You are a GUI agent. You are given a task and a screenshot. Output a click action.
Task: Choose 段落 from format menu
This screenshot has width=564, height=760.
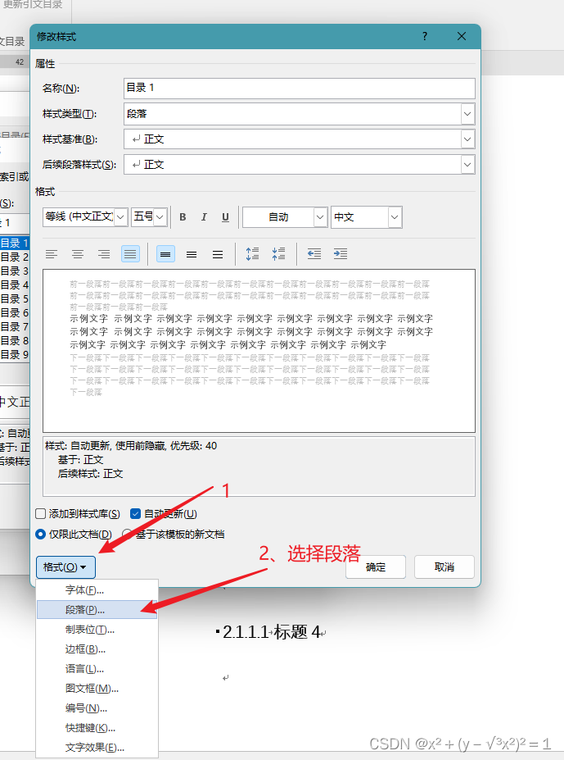[97, 610]
